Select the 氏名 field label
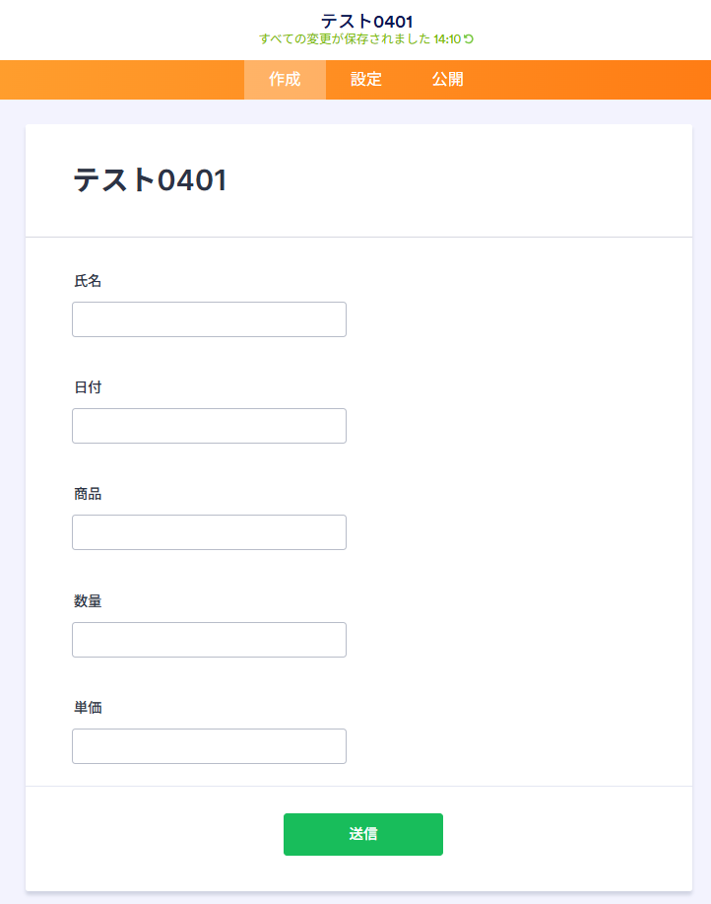Viewport: 711px width, 904px height. coord(88,281)
